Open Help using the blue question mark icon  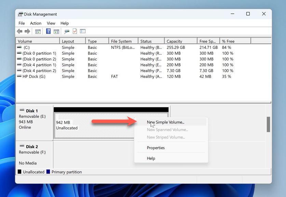[x=48, y=31]
